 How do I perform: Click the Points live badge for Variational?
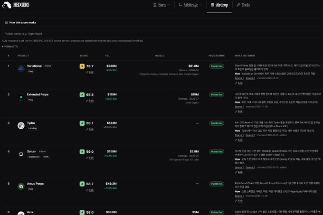tap(217, 66)
